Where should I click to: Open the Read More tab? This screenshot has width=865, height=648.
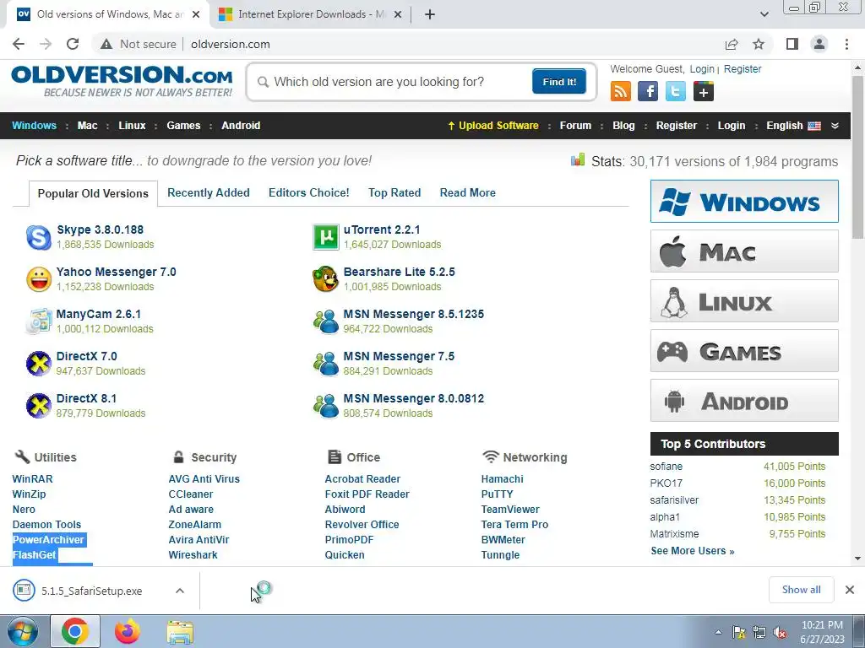(468, 193)
